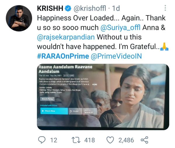
Task: Click the 1d tweet timestamp
Action: pyautogui.click(x=116, y=8)
